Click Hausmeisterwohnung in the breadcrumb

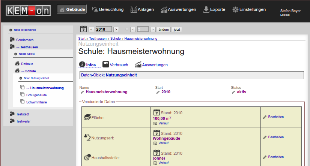coord(141,39)
